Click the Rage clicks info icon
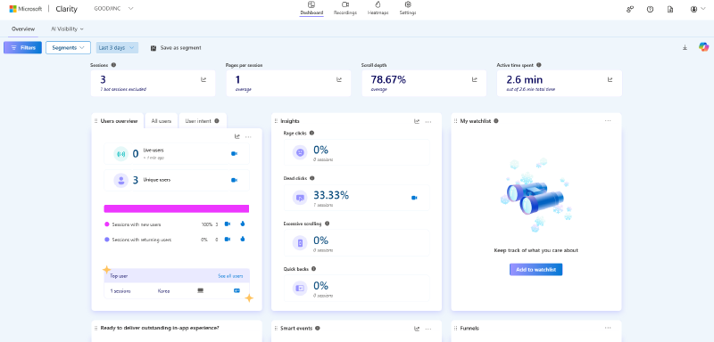Viewport: 714px width, 342px height. tap(311, 133)
